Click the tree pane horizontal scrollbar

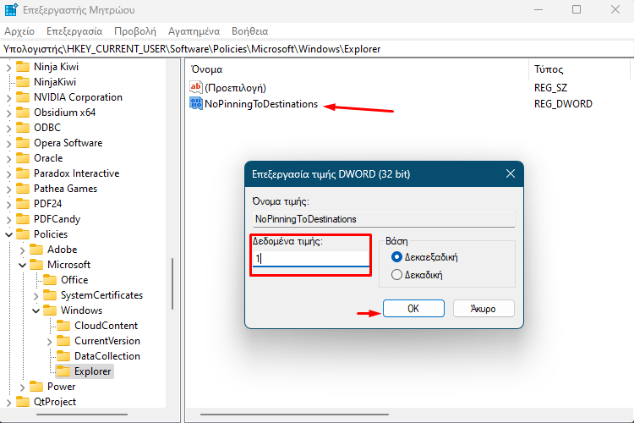tap(82, 415)
